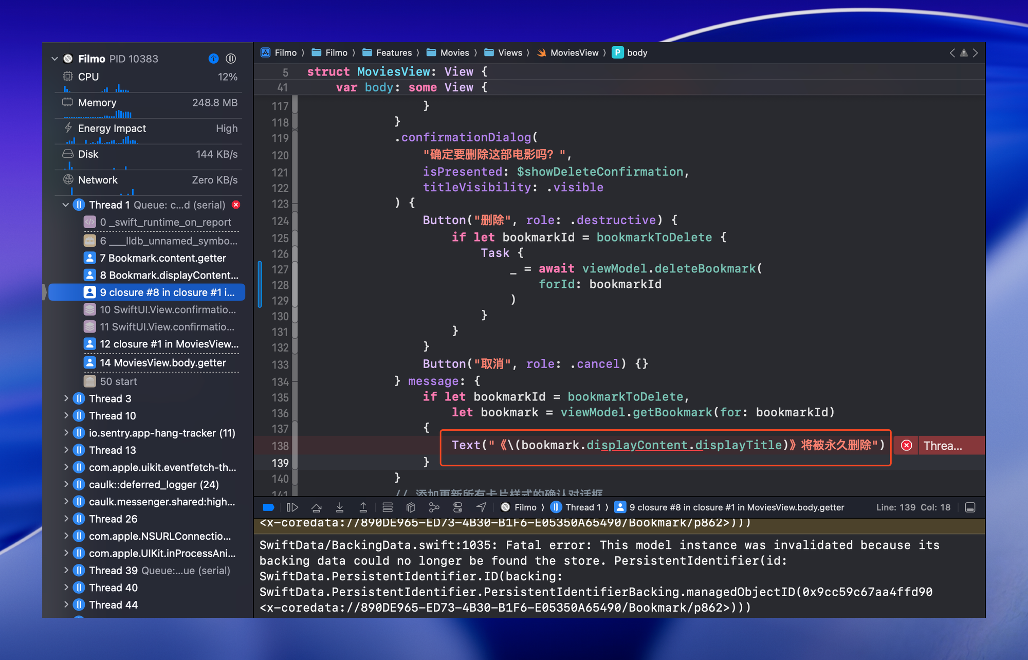Screen dimensions: 1028x660
Task: Click the Step Out debug icon
Action: [x=363, y=507]
